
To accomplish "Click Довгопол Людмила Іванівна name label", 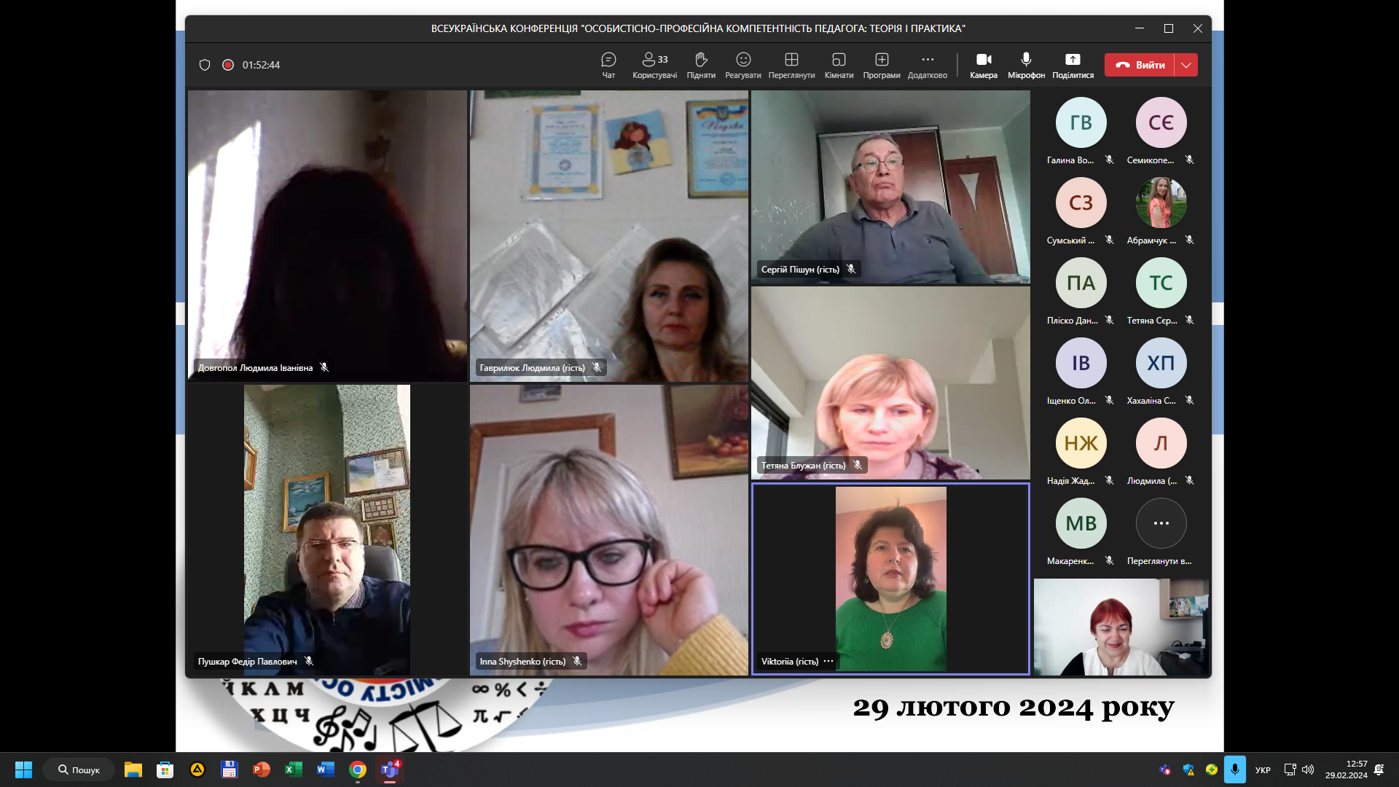I will click(x=255, y=368).
